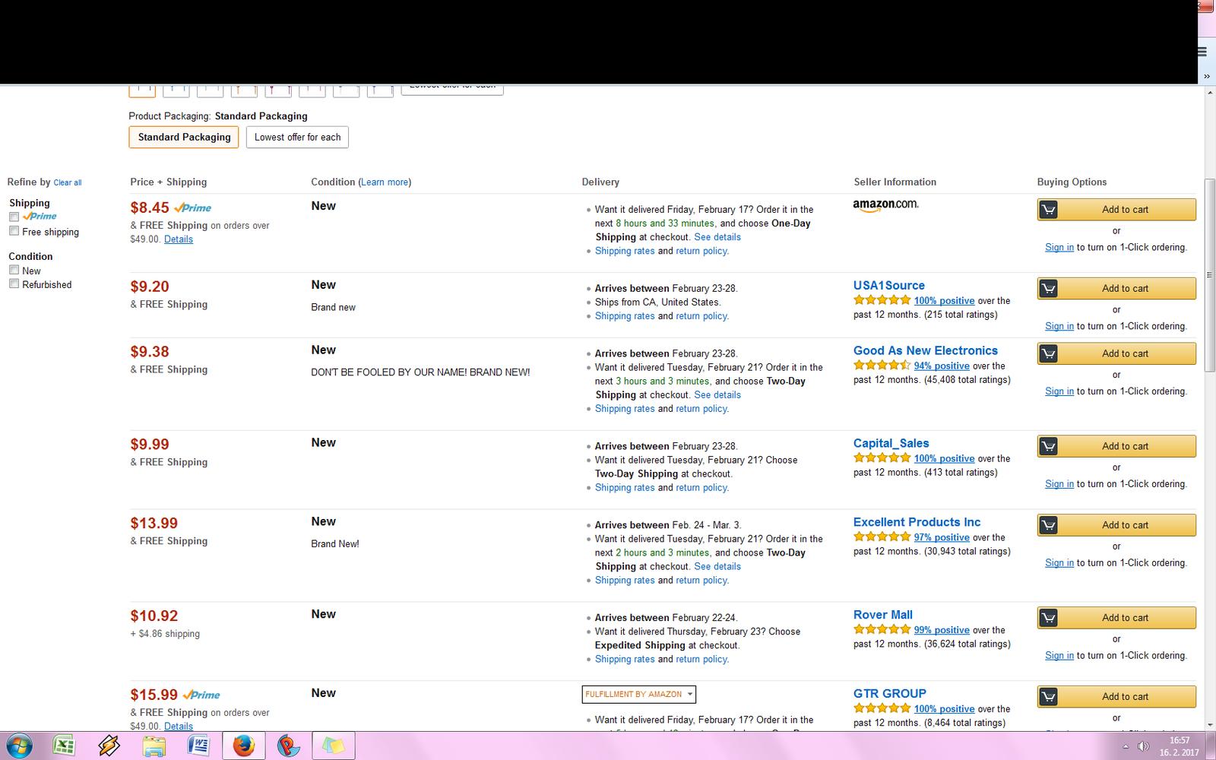Show hidden system tray icons
This screenshot has width=1216, height=760.
coord(1126,746)
